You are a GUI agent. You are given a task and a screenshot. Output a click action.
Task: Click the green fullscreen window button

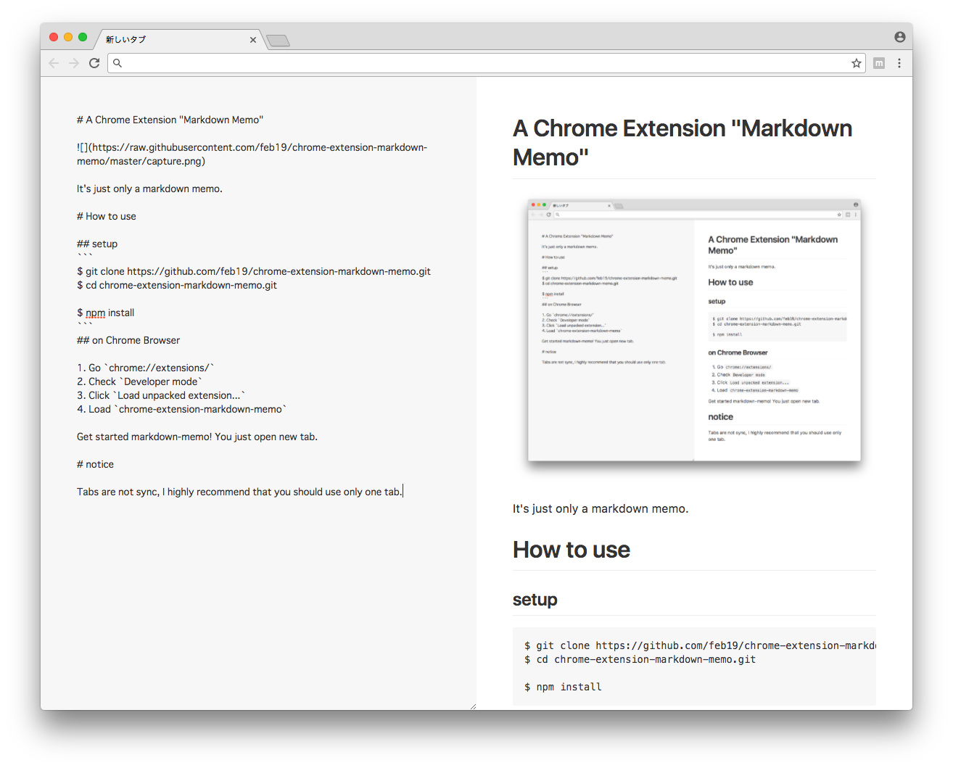click(83, 37)
